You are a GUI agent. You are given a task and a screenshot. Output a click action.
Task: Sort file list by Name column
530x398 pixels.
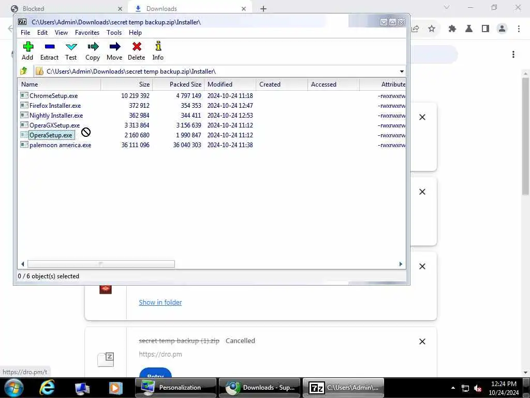pyautogui.click(x=59, y=84)
